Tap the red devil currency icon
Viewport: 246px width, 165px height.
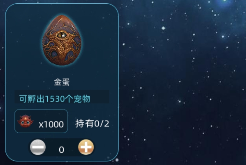click(25, 121)
